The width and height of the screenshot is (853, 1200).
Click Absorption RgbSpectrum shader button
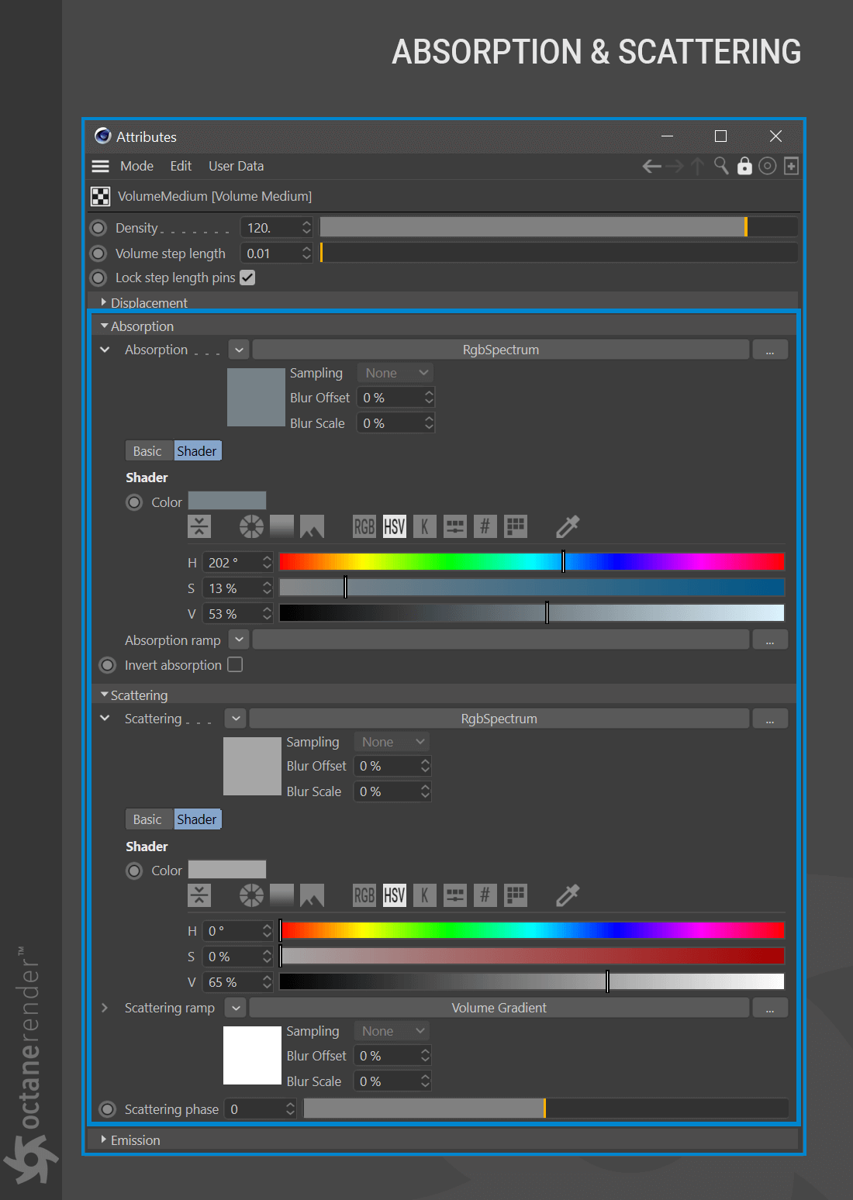pos(501,350)
